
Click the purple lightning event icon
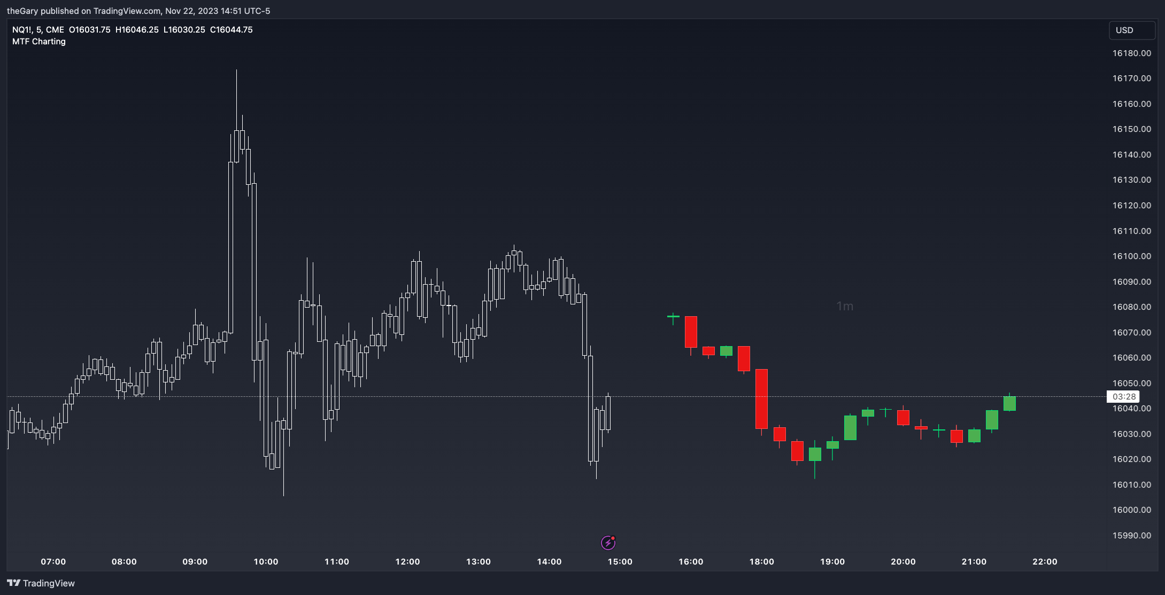click(608, 543)
